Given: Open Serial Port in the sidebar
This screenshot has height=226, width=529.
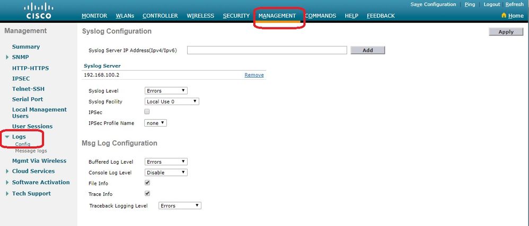Looking at the screenshot, I should tap(28, 99).
